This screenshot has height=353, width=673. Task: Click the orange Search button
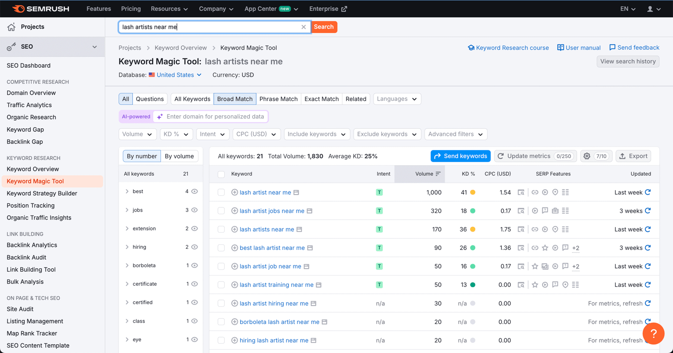(x=324, y=27)
